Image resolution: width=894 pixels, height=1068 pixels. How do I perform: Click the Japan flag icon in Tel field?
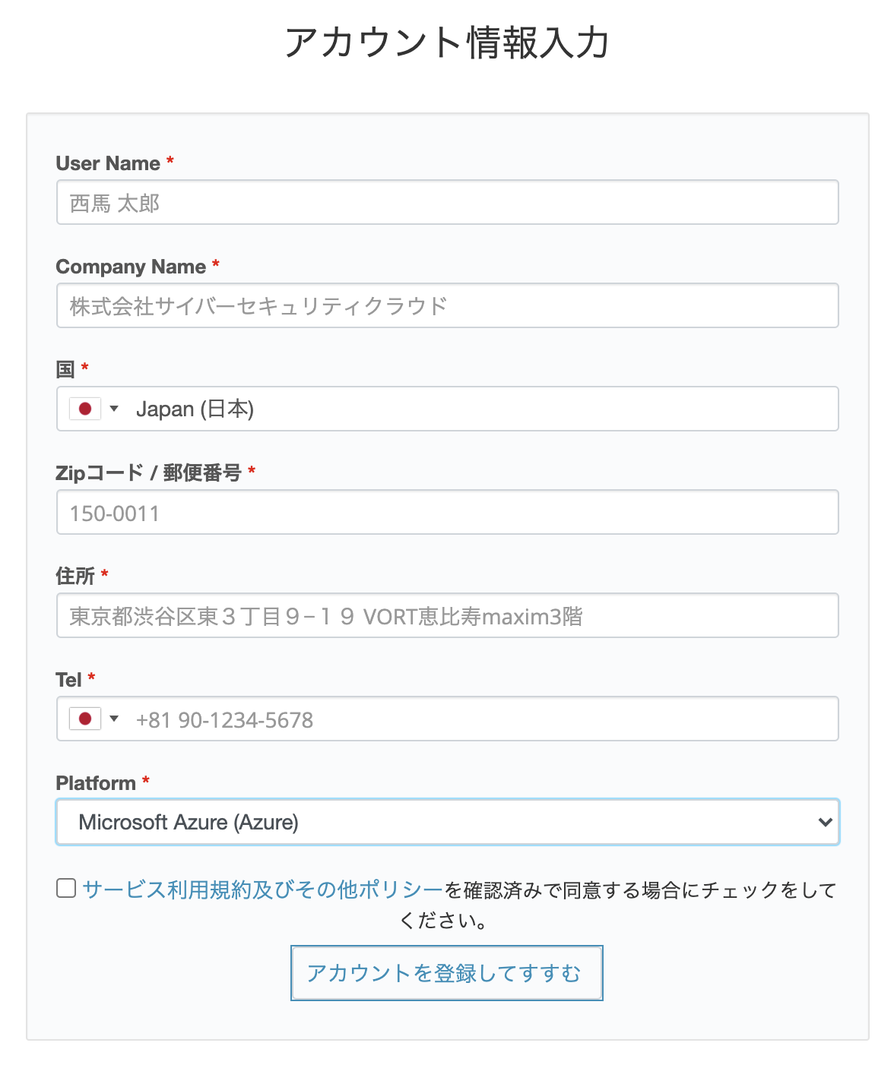coord(85,719)
